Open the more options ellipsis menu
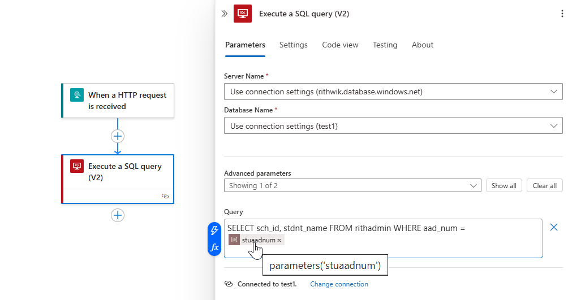Image resolution: width=568 pixels, height=300 pixels. [562, 14]
